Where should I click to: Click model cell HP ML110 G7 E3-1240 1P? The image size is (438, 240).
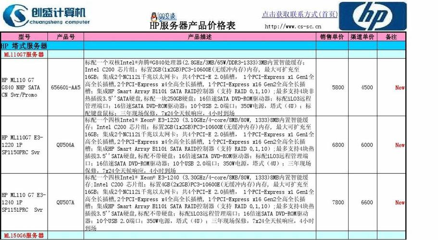(25, 203)
